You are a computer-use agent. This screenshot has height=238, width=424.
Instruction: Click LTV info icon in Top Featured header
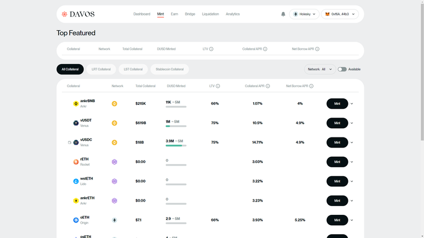tap(211, 49)
